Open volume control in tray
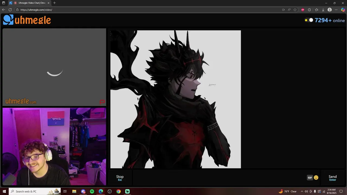Screen dimensions: 347x195 pyautogui.click(x=306, y=191)
